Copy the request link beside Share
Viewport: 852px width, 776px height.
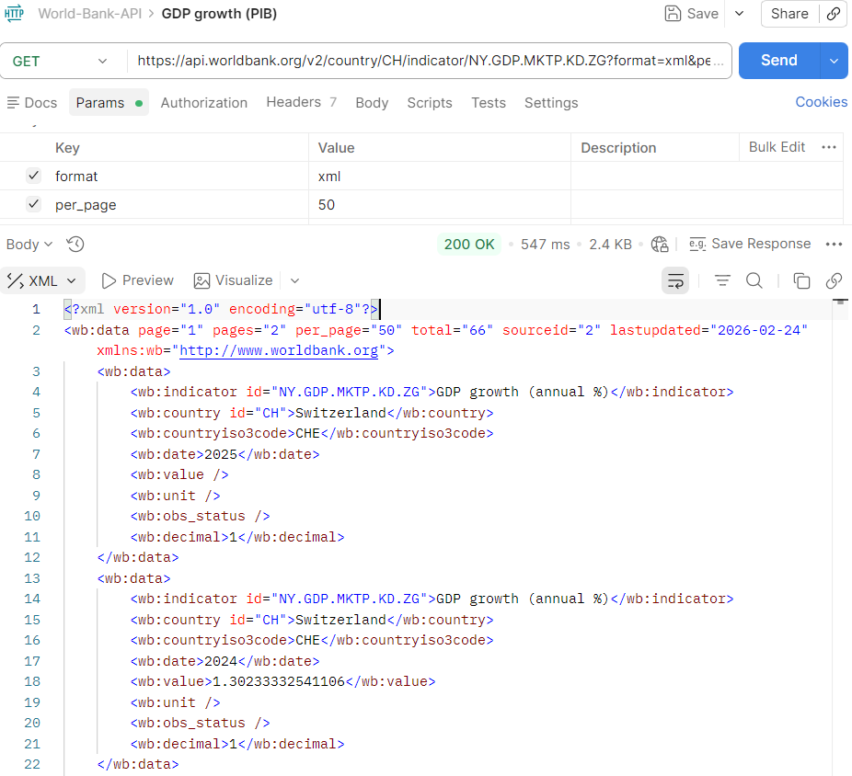[x=834, y=14]
